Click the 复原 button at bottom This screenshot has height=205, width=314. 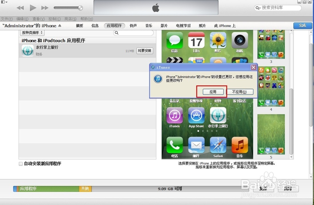(263, 189)
